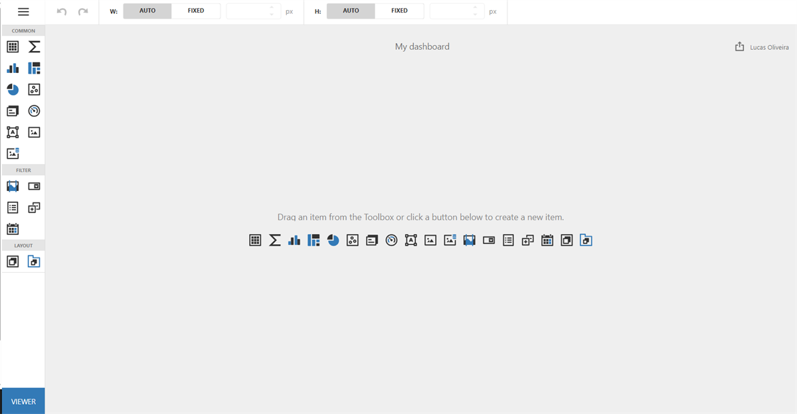This screenshot has height=414, width=797.
Task: Add a Treemap from the left Toolbox
Action: pyautogui.click(x=34, y=68)
